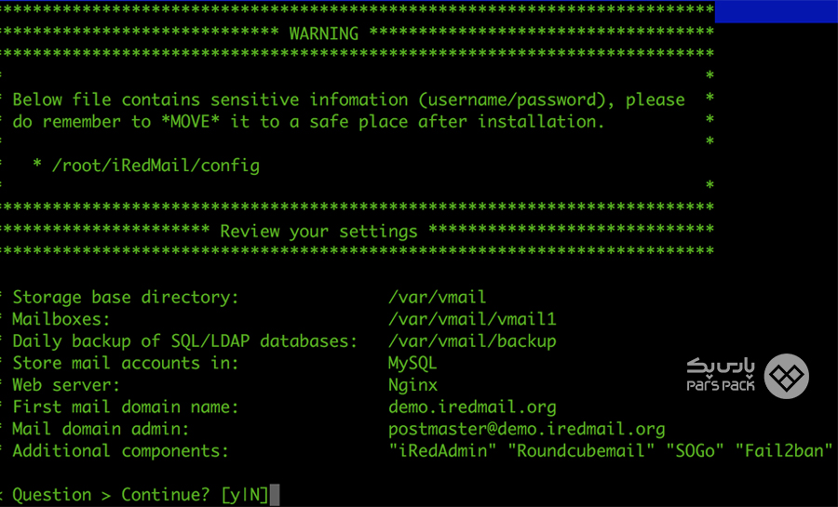The width and height of the screenshot is (838, 507).
Task: Click 'postmaster@demo.iredmail.org' address
Action: (x=527, y=429)
